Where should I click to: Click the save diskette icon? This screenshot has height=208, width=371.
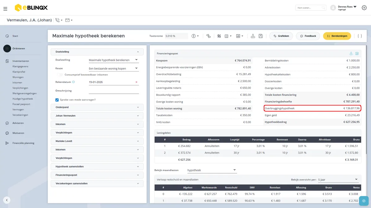pos(261,36)
